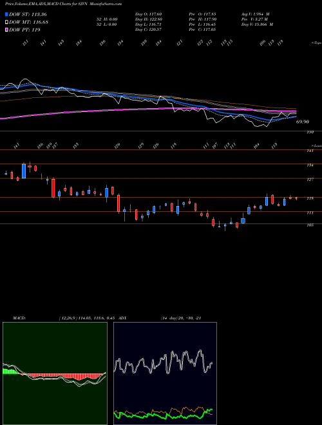Click the Avg V: 1.984 M value

pos(255,14)
